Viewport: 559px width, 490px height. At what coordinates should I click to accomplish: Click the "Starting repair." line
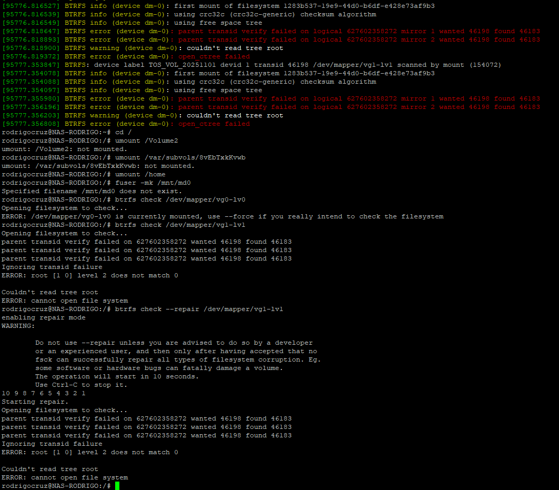[35, 402]
